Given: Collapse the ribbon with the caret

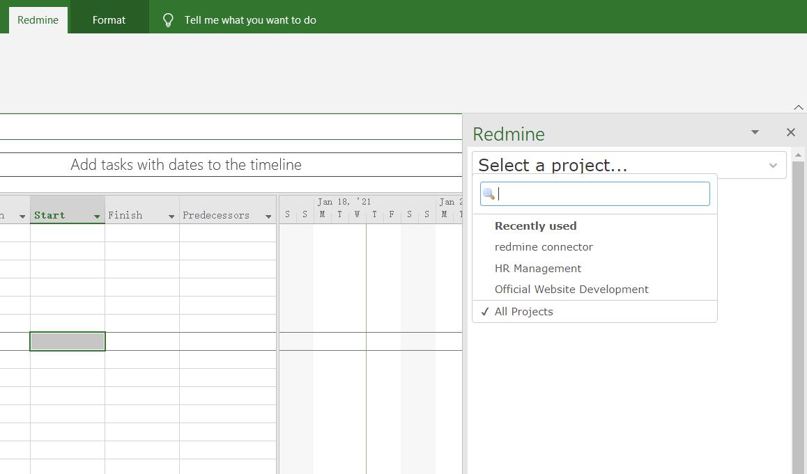Looking at the screenshot, I should click(798, 107).
